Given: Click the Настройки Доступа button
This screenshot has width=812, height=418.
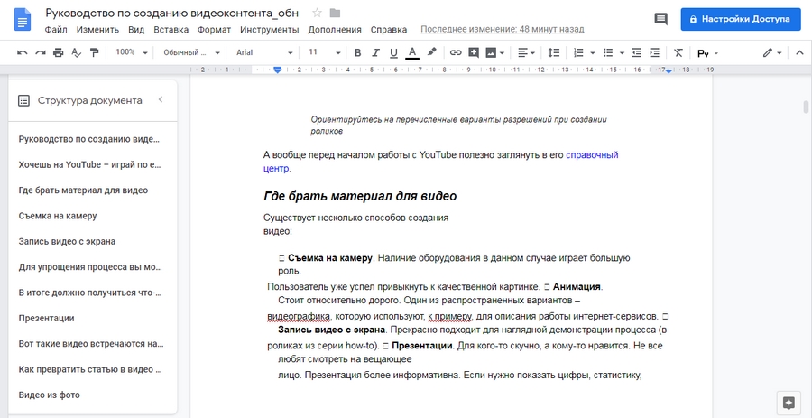Looking at the screenshot, I should tap(740, 19).
